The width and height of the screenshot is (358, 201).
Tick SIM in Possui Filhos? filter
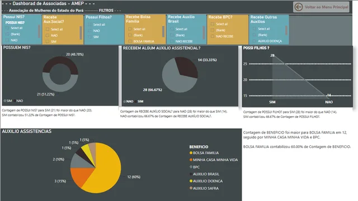point(89,37)
